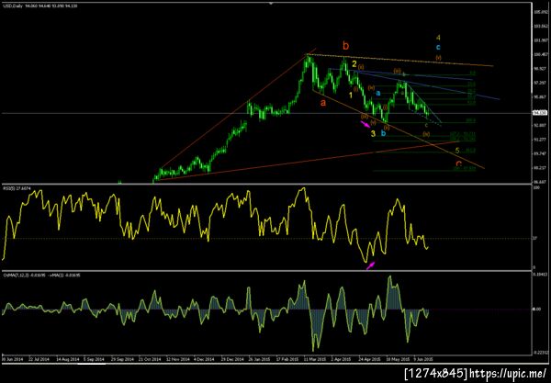Screen dimensions: 551x383
Task: Click the pink arrow in the RSI panel
Action: (x=370, y=265)
